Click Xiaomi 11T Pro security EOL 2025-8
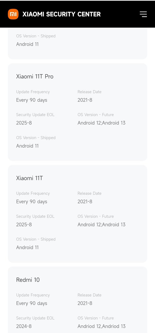This screenshot has height=333, width=155. (24, 123)
